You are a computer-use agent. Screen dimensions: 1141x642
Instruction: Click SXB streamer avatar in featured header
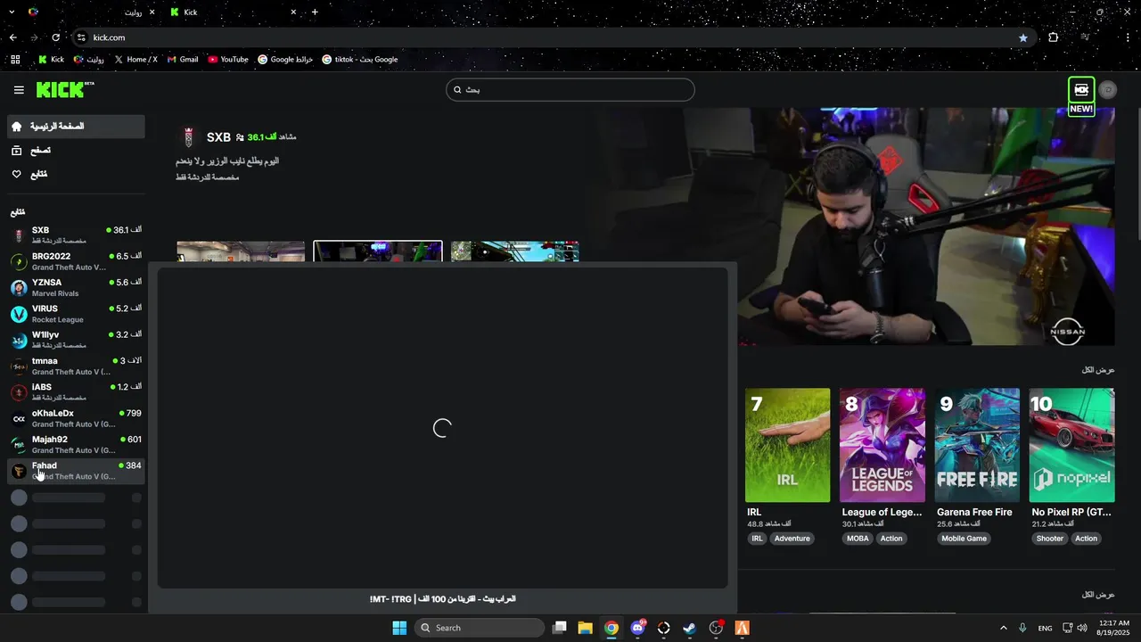pyautogui.click(x=188, y=137)
